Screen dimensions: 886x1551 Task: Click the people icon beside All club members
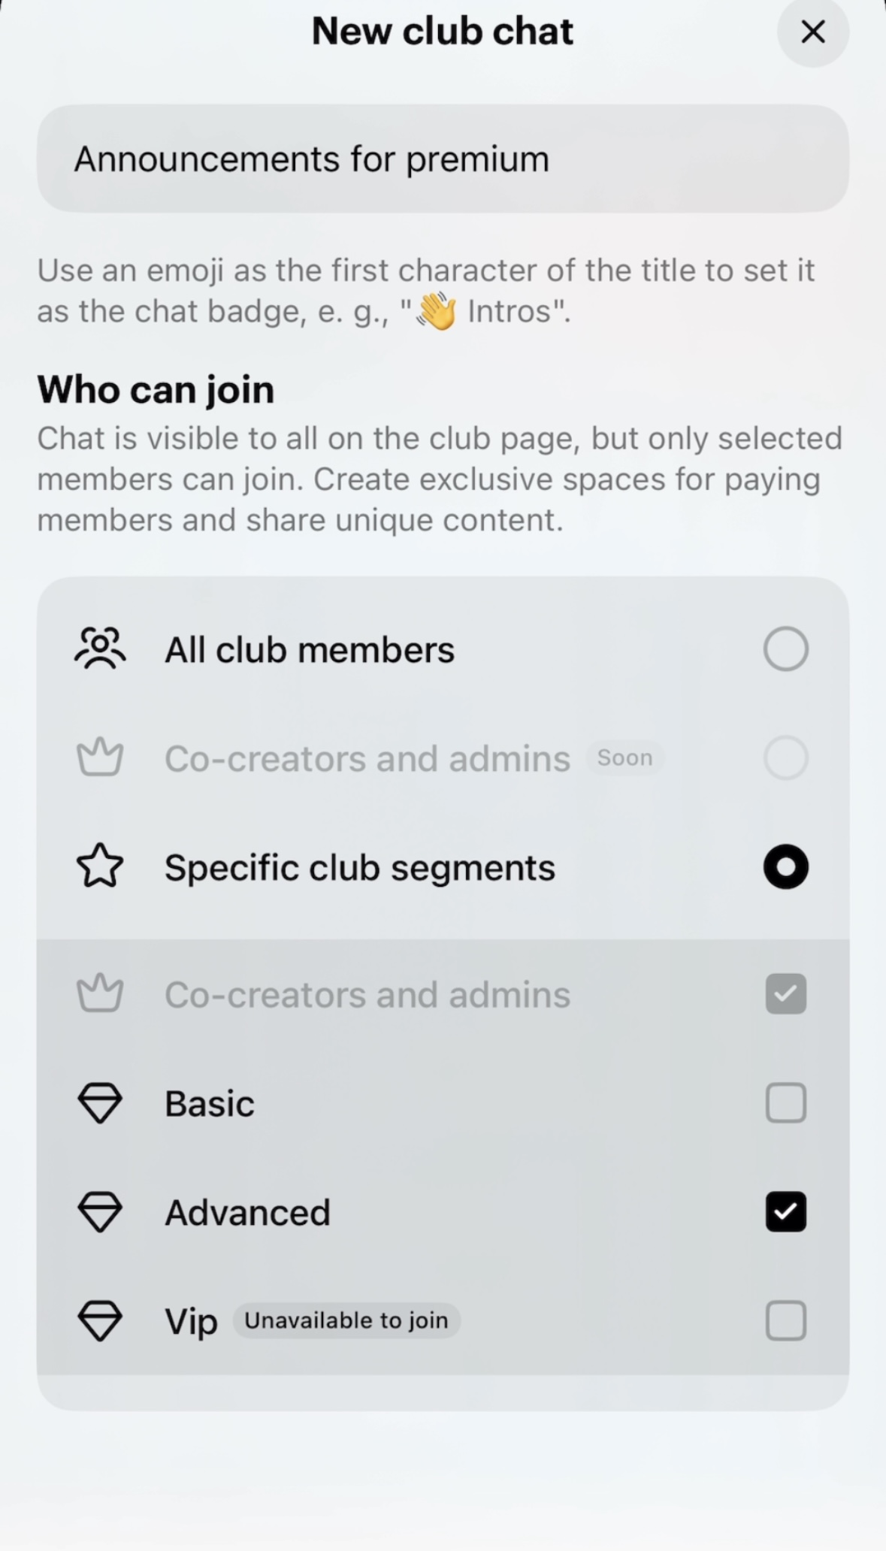pyautogui.click(x=100, y=649)
